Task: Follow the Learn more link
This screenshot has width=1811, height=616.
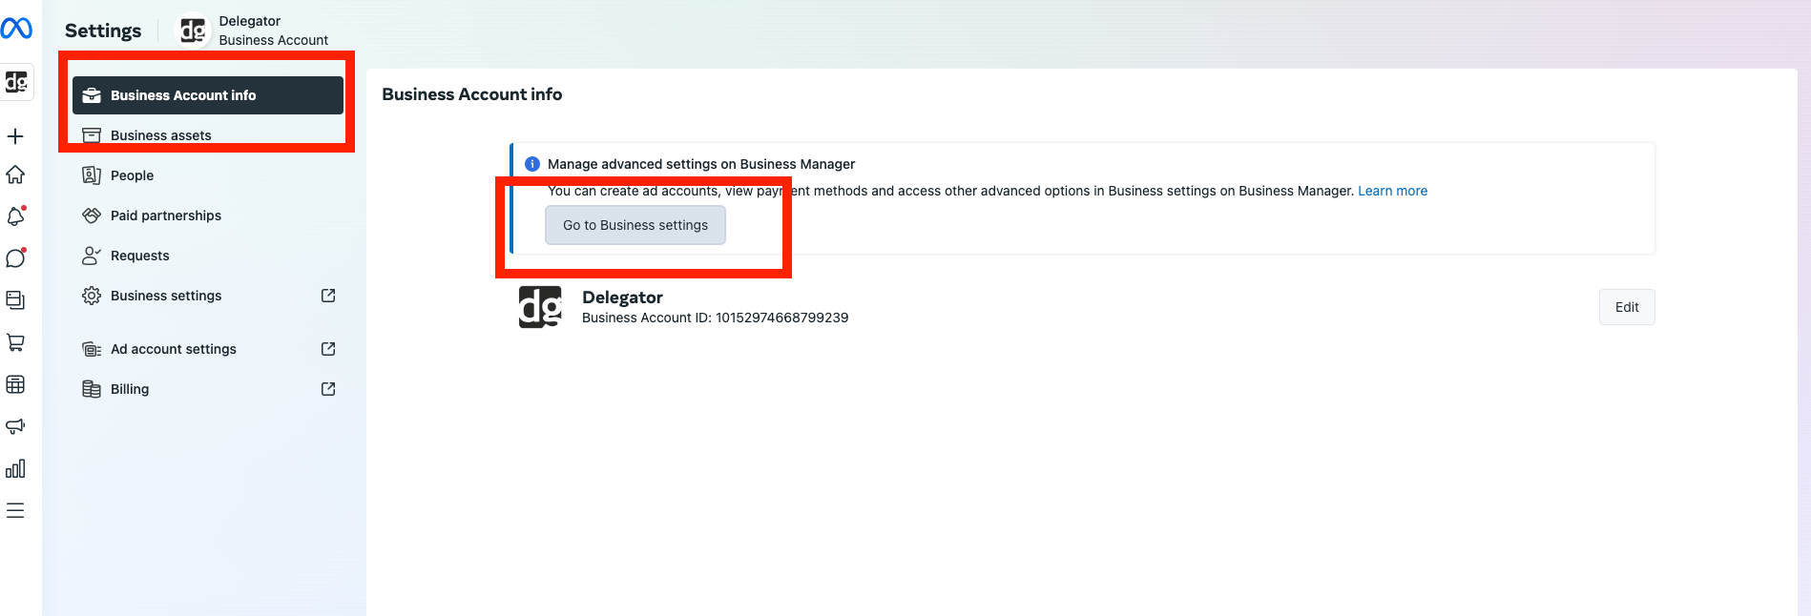Action: [1393, 191]
